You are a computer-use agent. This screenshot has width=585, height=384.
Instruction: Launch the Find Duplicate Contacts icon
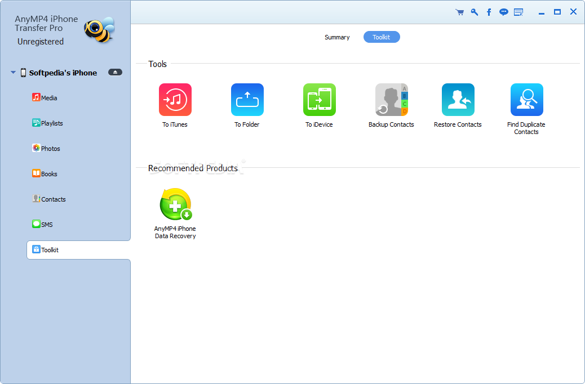pos(527,100)
